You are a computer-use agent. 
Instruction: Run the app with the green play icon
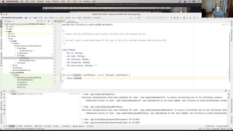(171, 18)
